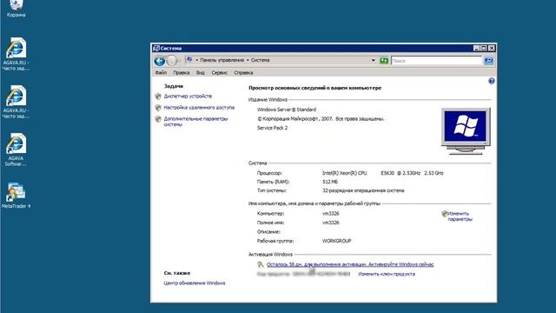The image size is (556, 313).
Task: Click the shield icon next to Диспетчер устройств
Action: pos(158,97)
